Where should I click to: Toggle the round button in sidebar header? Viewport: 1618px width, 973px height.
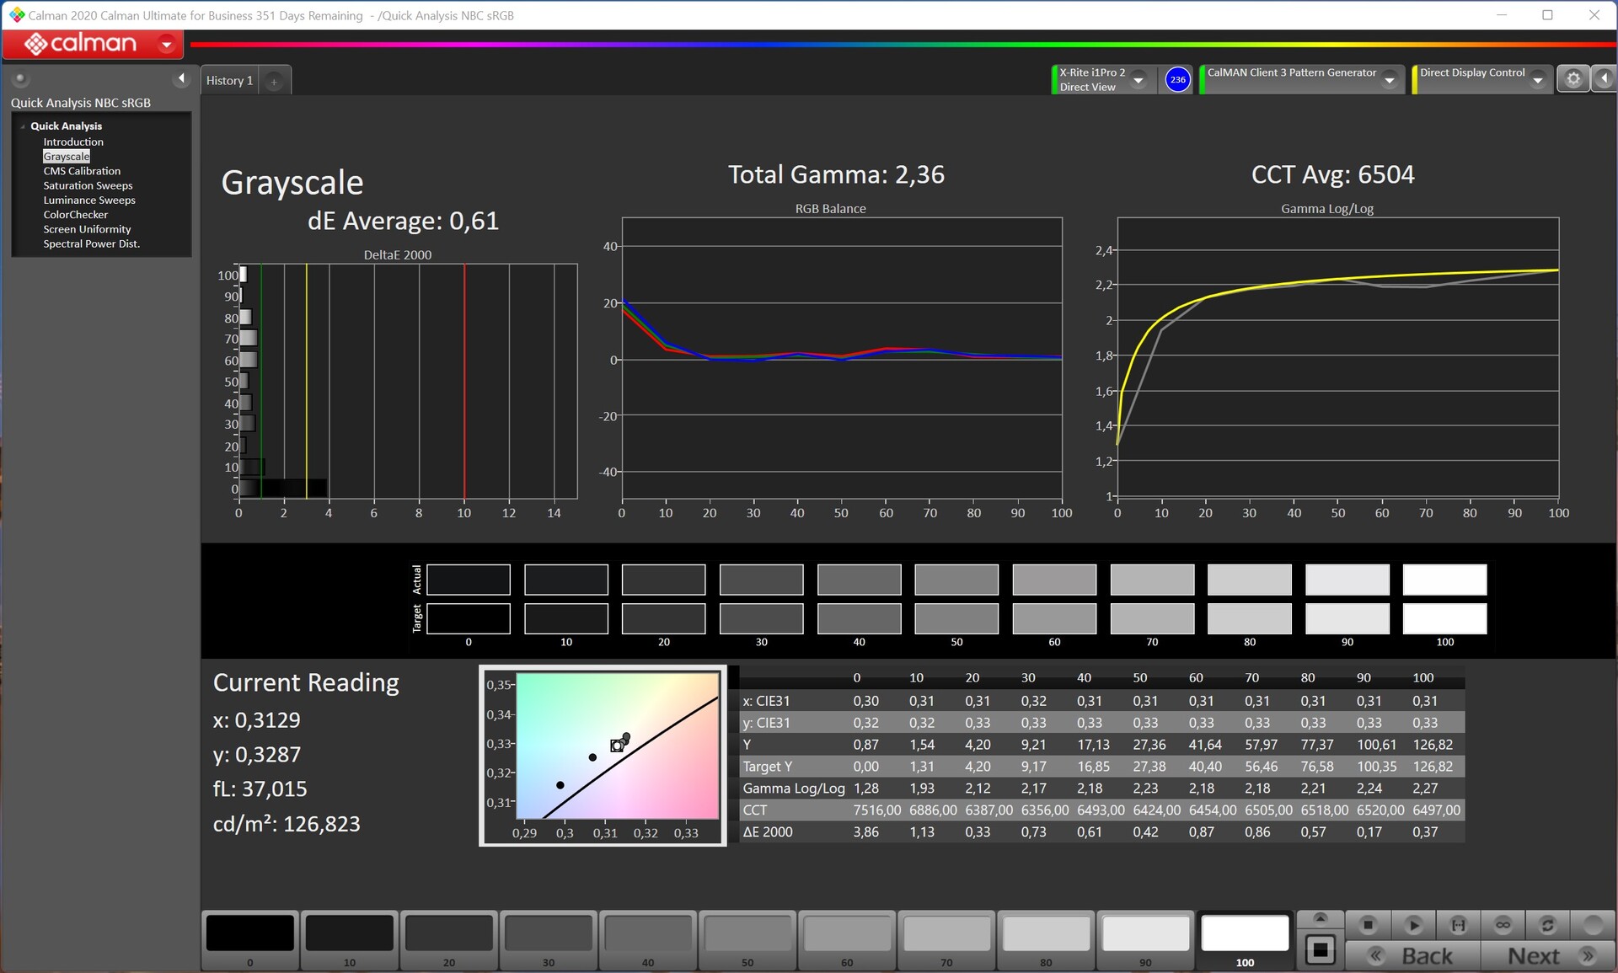[x=20, y=78]
